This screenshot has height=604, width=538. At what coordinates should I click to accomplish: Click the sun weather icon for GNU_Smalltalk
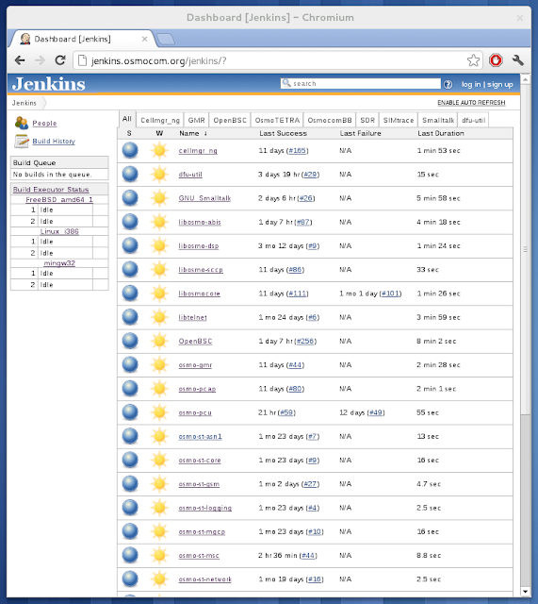tap(159, 198)
